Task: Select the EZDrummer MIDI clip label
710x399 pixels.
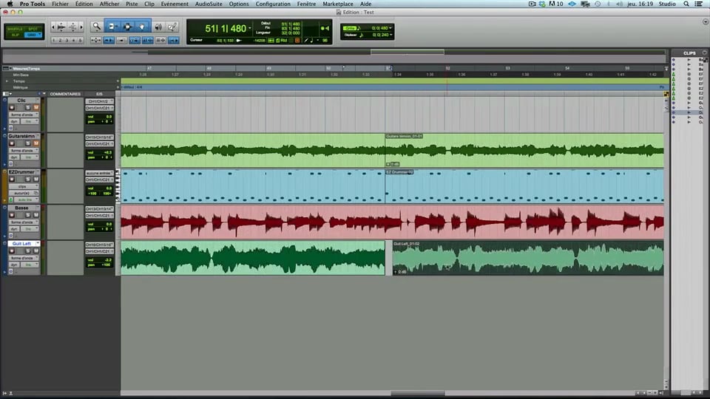Action: pyautogui.click(x=399, y=172)
